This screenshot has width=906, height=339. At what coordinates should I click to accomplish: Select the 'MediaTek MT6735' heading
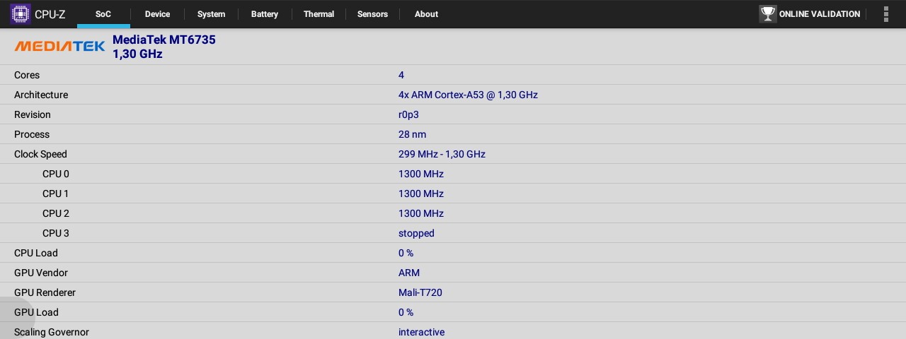(164, 40)
